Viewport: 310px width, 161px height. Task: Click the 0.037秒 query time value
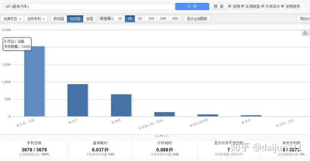pyautogui.click(x=100, y=150)
